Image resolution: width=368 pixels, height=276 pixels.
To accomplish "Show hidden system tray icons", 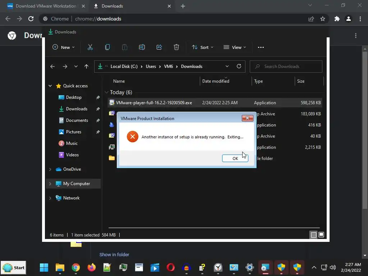I will (x=314, y=267).
